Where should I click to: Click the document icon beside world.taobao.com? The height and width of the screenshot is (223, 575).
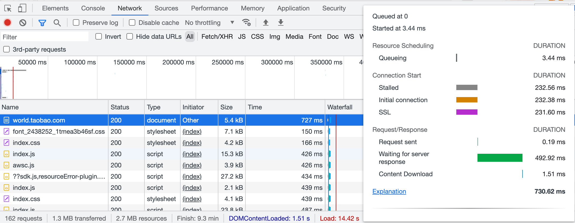tap(6, 120)
